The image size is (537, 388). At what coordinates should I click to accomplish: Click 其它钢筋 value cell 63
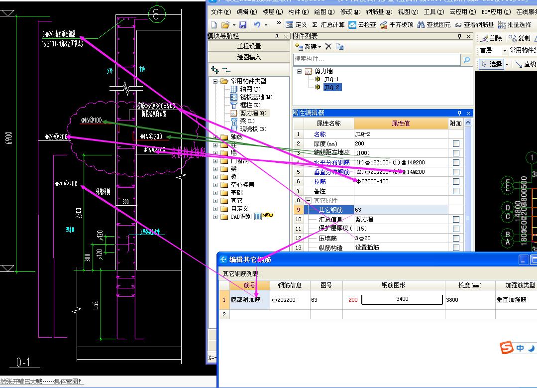[401, 210]
